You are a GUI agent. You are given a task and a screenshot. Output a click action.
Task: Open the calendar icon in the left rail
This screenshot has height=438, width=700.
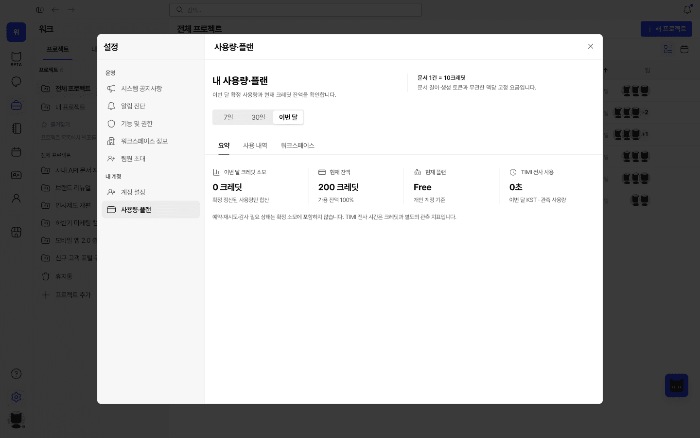coord(16,152)
